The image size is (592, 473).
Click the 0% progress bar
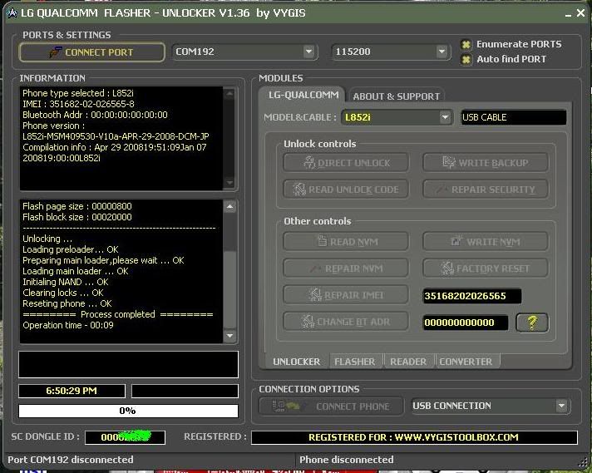(128, 411)
